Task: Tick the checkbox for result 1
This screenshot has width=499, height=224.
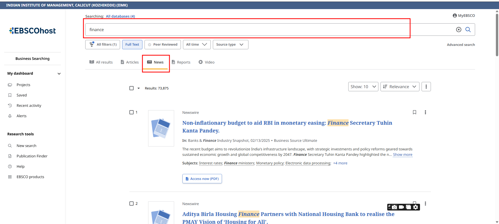Action: click(132, 112)
